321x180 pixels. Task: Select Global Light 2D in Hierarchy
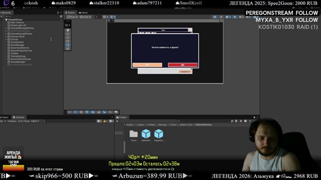pos(18,25)
